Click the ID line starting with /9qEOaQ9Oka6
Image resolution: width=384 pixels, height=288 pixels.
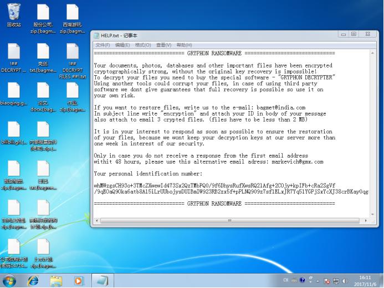(x=231, y=192)
